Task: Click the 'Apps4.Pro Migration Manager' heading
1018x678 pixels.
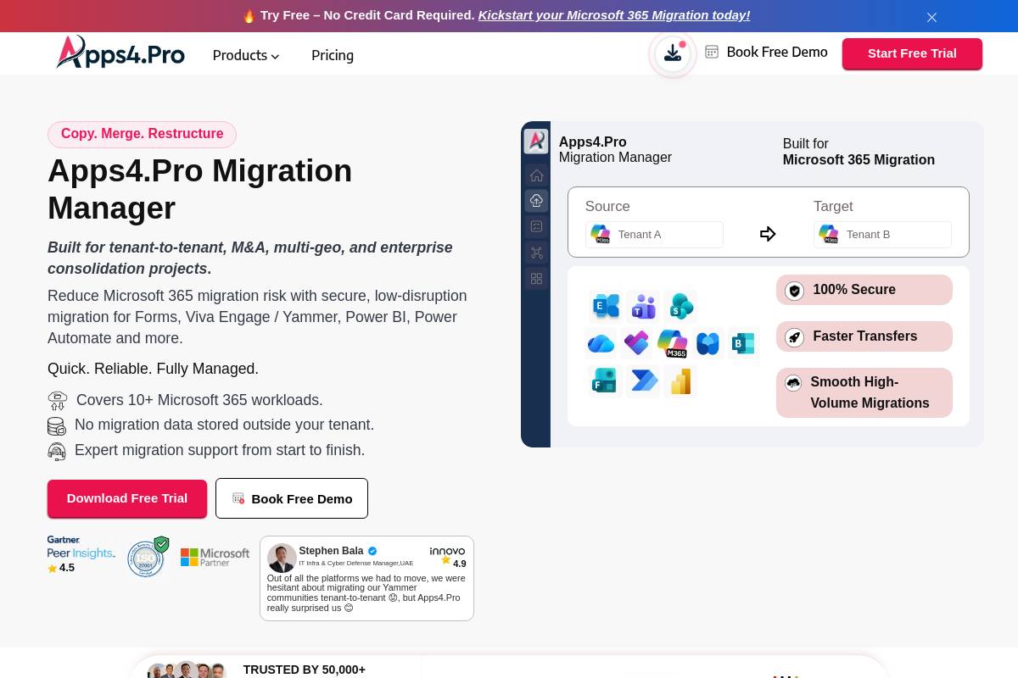Action: pyautogui.click(x=200, y=189)
